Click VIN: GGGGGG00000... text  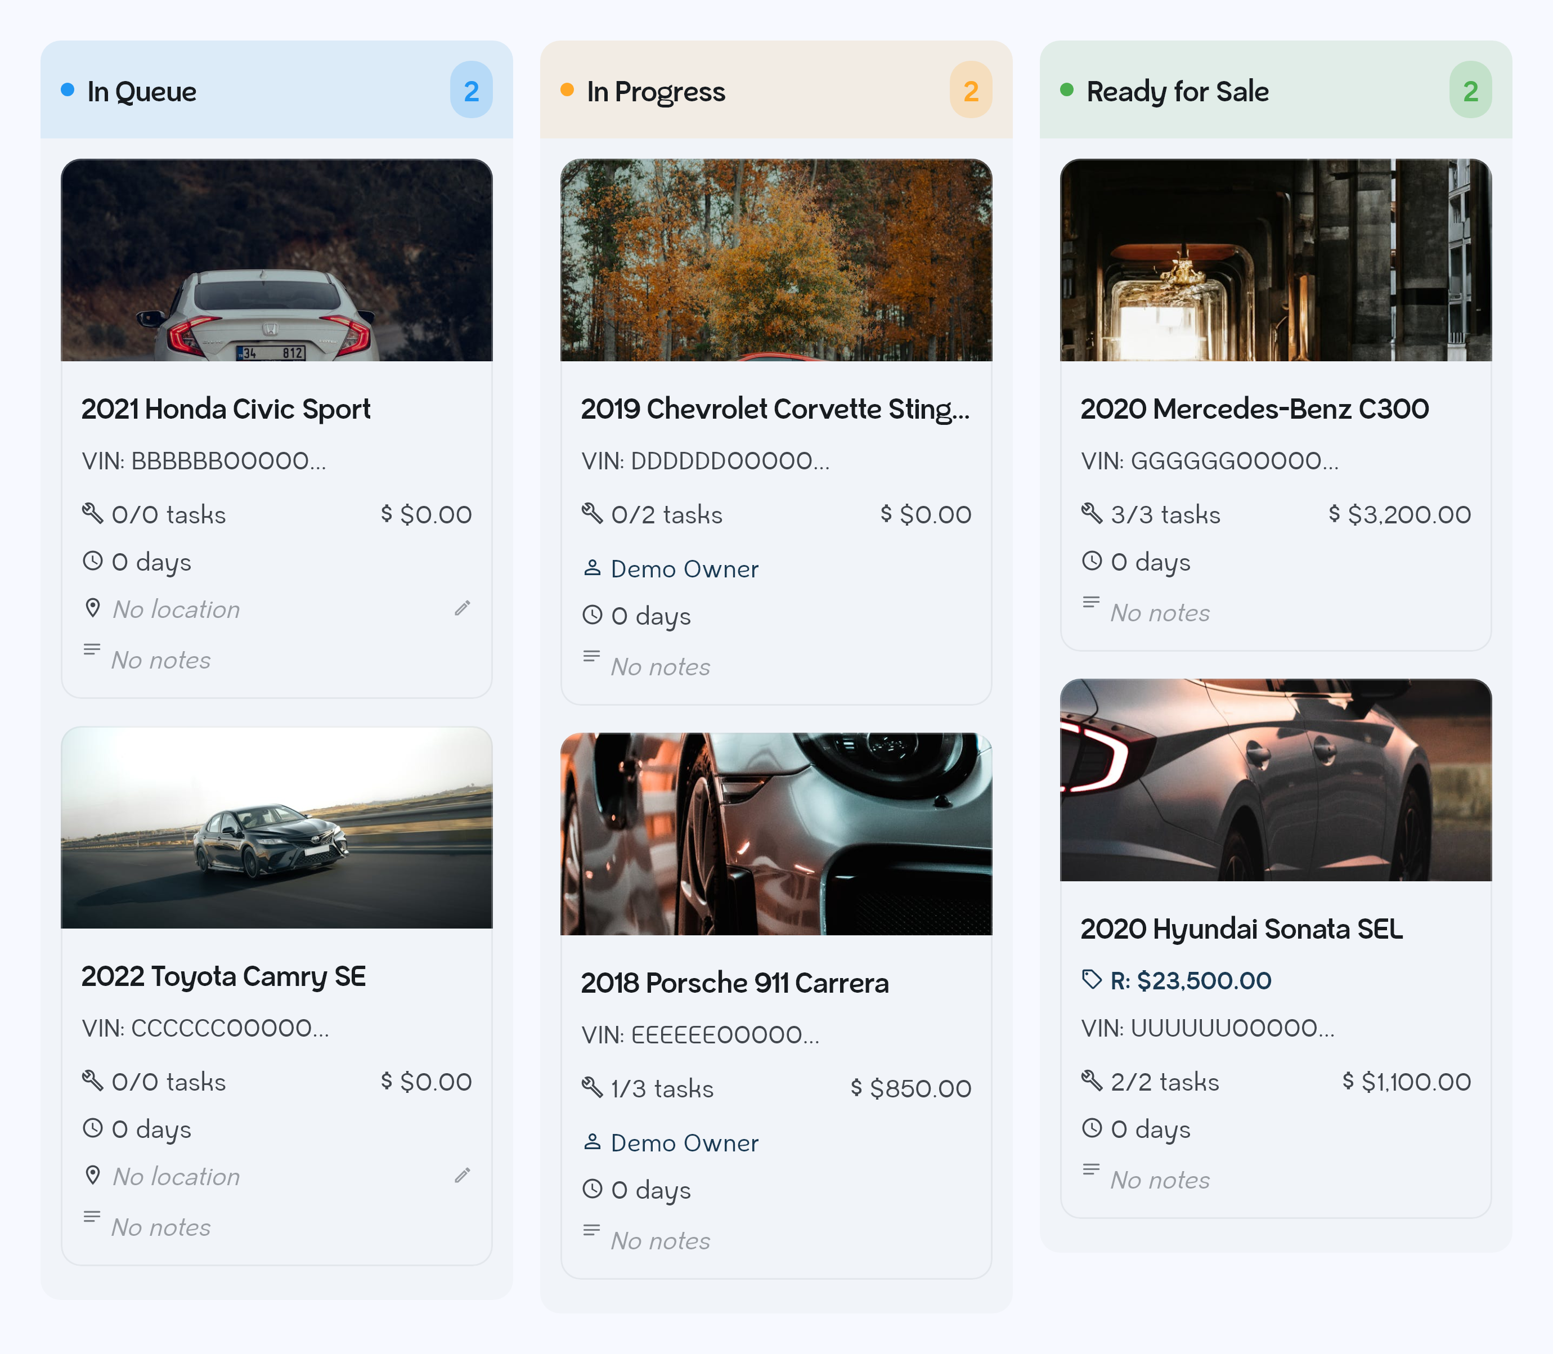coord(1209,460)
